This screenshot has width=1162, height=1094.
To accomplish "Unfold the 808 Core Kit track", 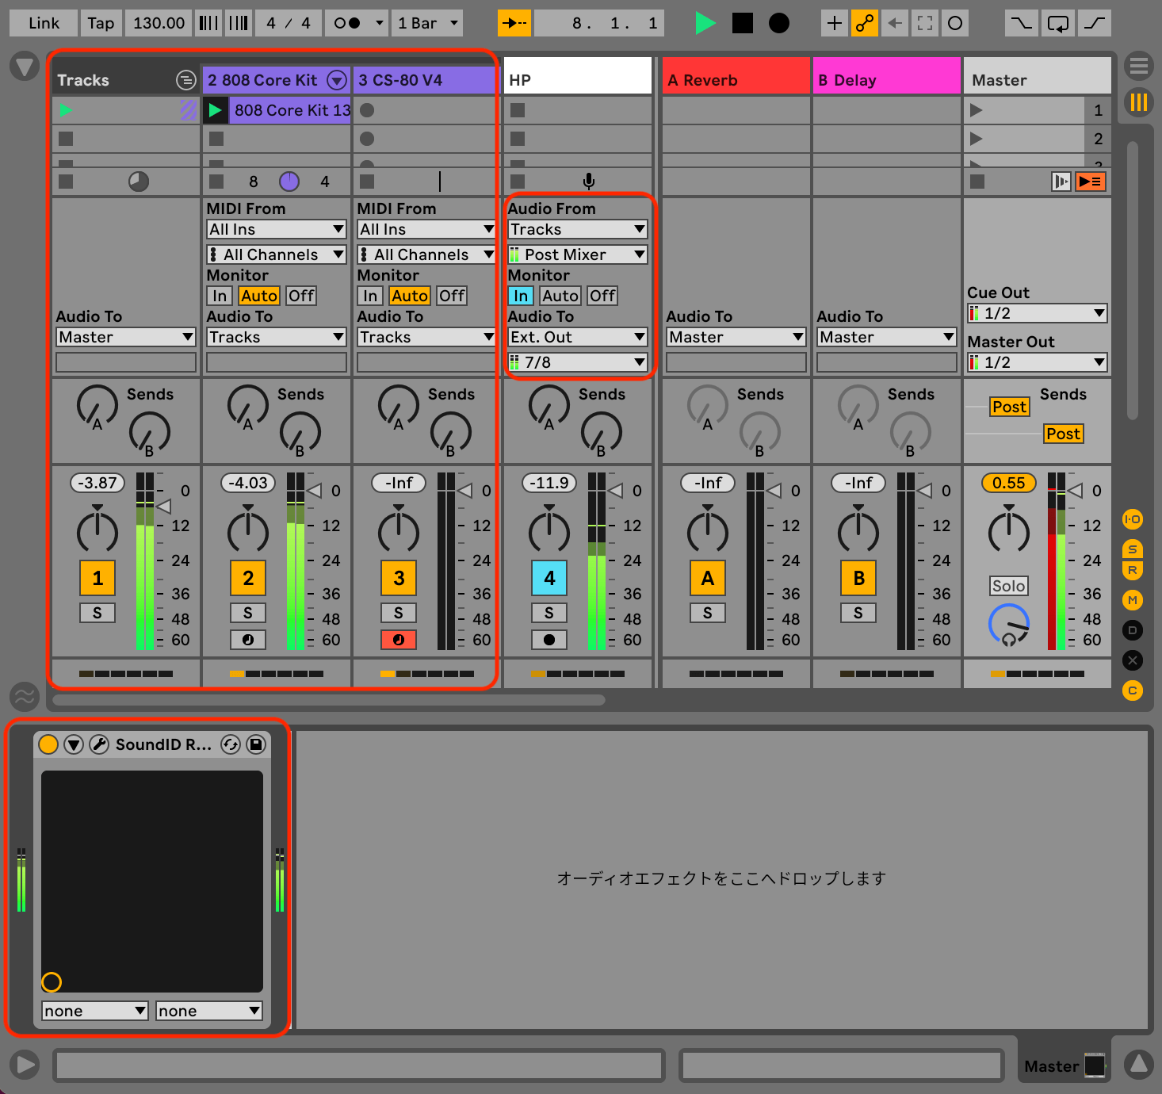I will 338,80.
